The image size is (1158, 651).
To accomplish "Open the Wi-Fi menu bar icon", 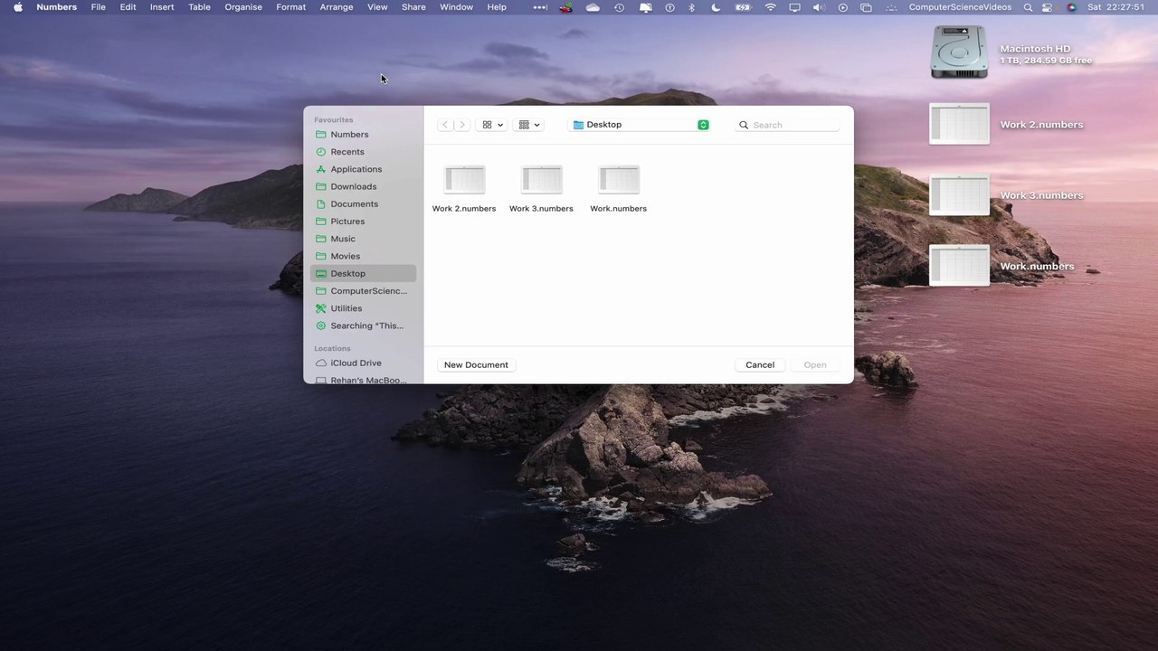I will [x=771, y=7].
